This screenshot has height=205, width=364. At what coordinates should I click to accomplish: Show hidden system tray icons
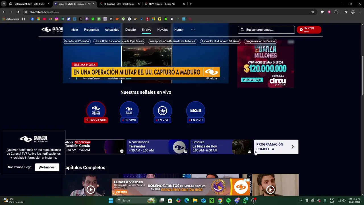click(301, 200)
